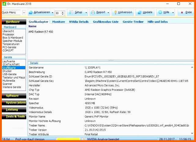Open the Aktualisieren dropdown arrow

(53, 13)
